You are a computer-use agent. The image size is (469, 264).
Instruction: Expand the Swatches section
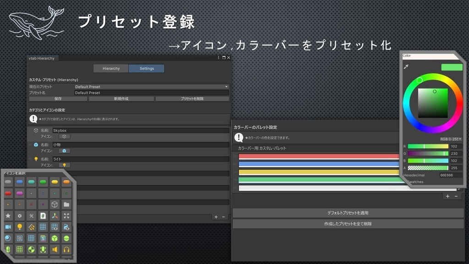[415, 181]
